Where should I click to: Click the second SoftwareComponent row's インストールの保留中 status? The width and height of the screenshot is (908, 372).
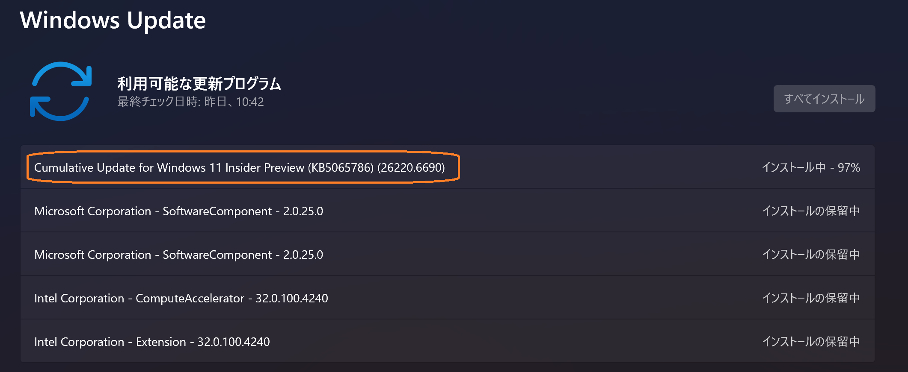tap(810, 255)
